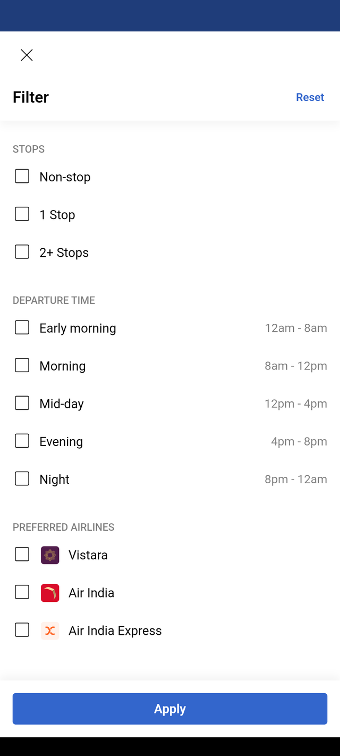Image resolution: width=340 pixels, height=756 pixels.
Task: Reset all filters
Action: [310, 97]
